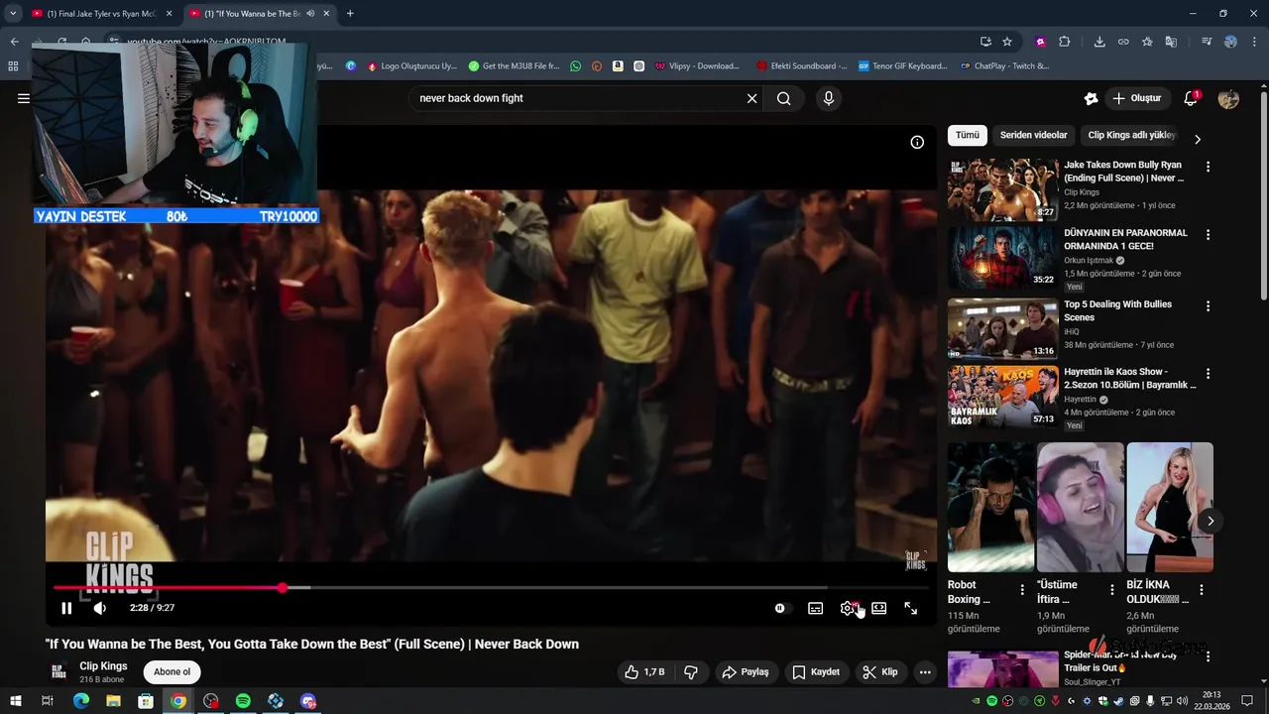Viewport: 1269px width, 714px height.
Task: Open Jake Takes Down Bully Ryan video thumbnail
Action: [x=1002, y=189]
